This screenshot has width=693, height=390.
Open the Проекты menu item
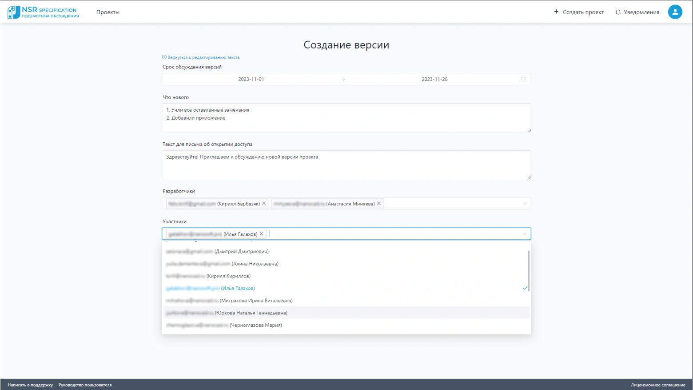[x=108, y=12]
